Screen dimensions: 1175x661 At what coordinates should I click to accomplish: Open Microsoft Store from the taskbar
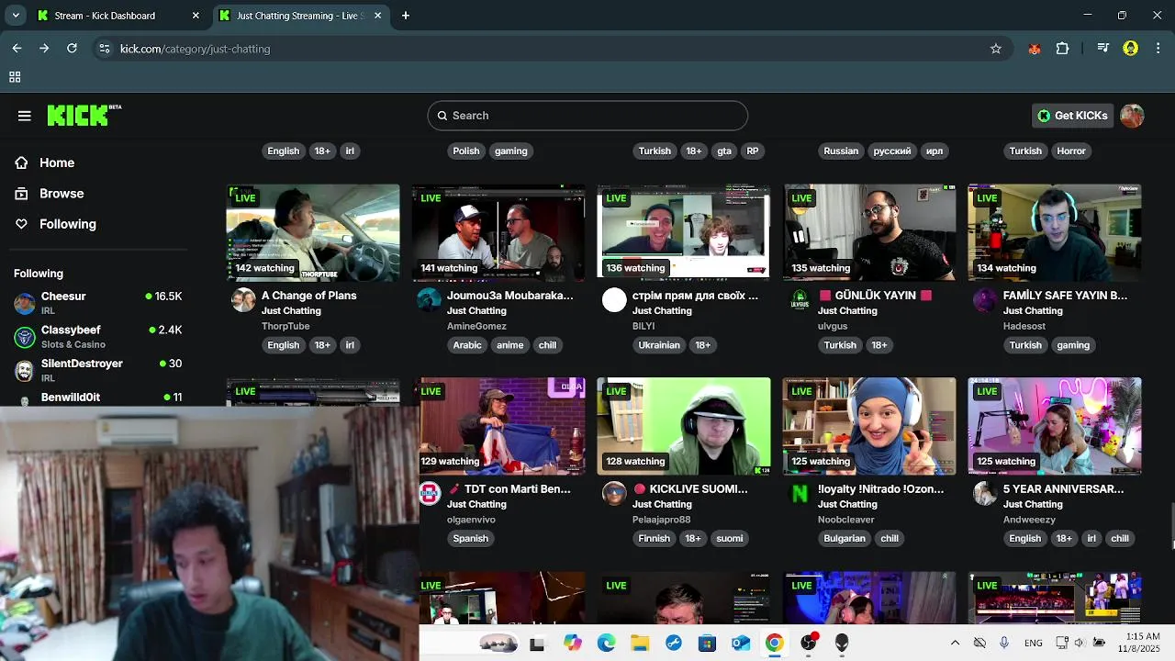(x=707, y=644)
